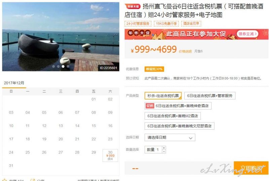Choose 6日往返含税机票+首晚M2酒店 option
This screenshot has height=181, width=269.
coord(172,116)
